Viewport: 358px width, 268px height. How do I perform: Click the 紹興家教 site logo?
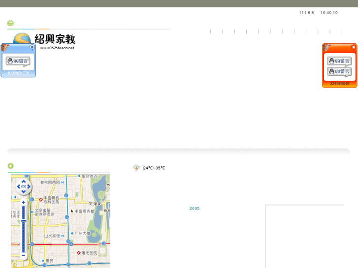(x=44, y=39)
